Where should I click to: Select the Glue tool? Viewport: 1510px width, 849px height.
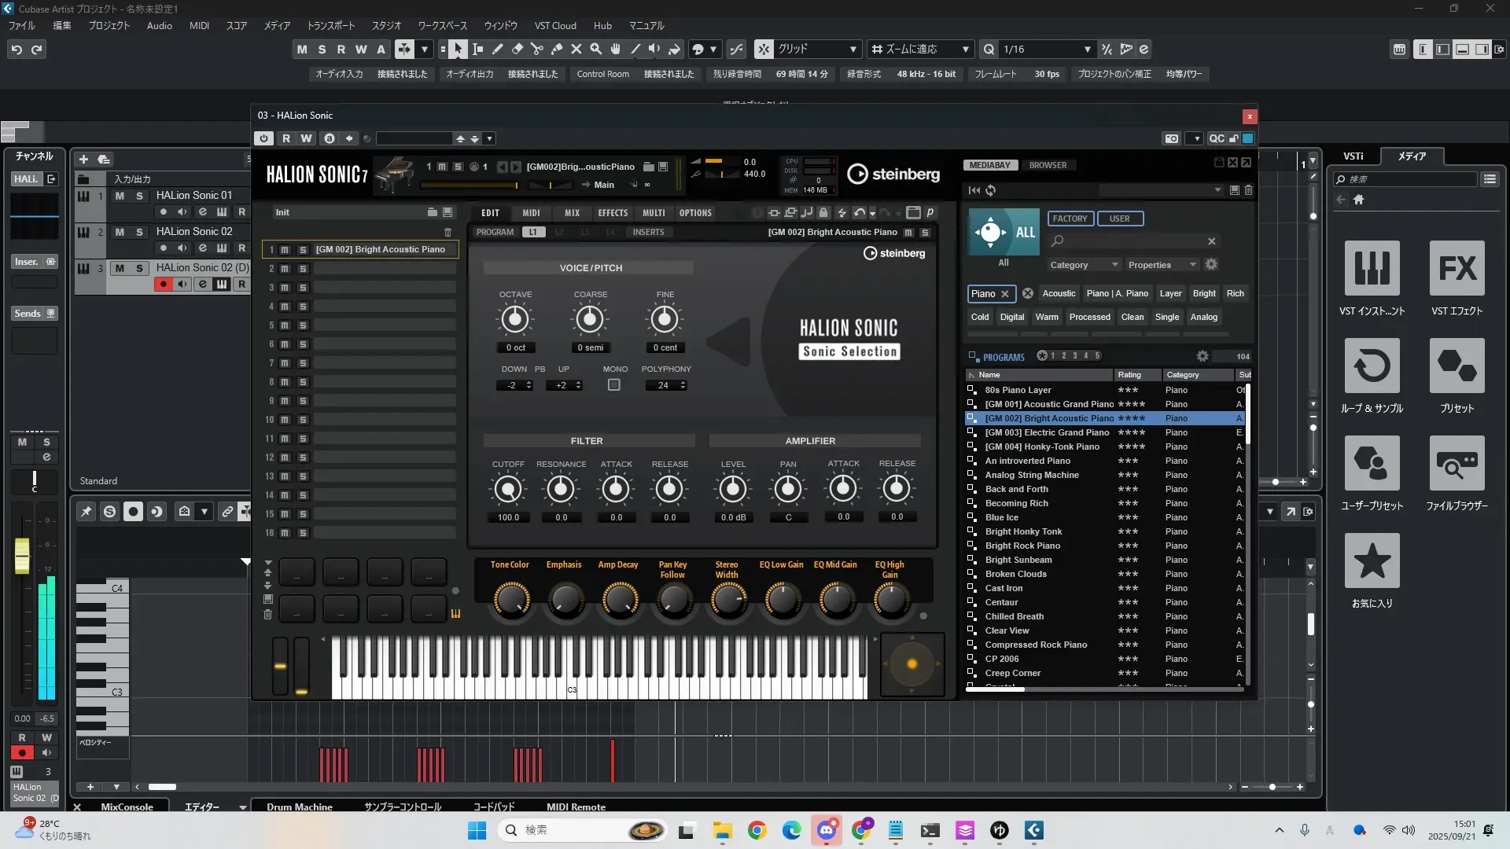[557, 50]
